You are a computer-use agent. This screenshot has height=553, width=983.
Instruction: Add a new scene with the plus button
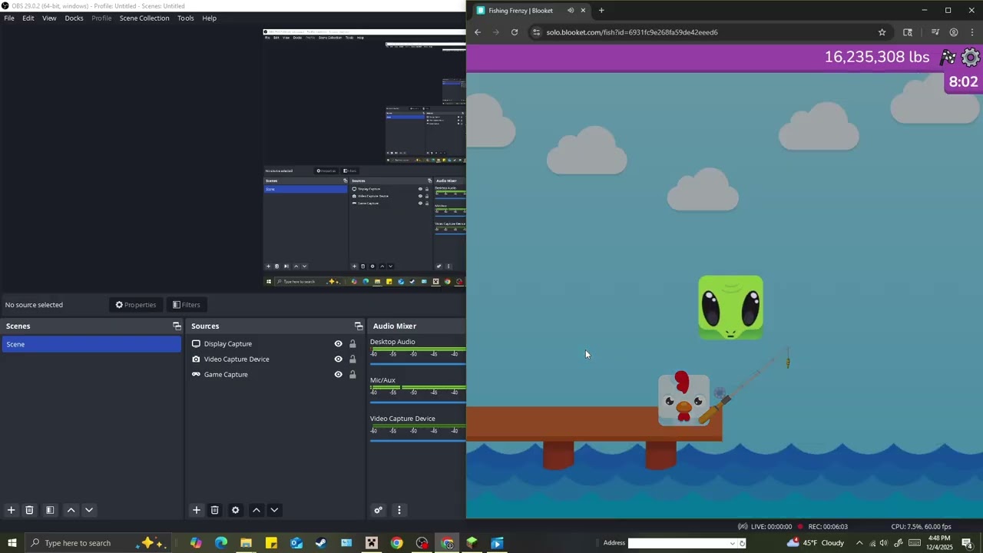[x=11, y=510]
